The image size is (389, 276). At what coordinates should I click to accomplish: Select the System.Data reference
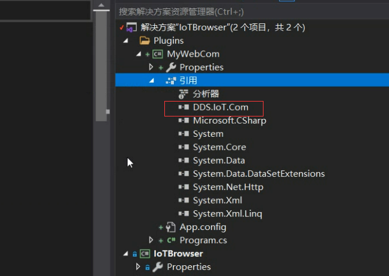point(219,161)
